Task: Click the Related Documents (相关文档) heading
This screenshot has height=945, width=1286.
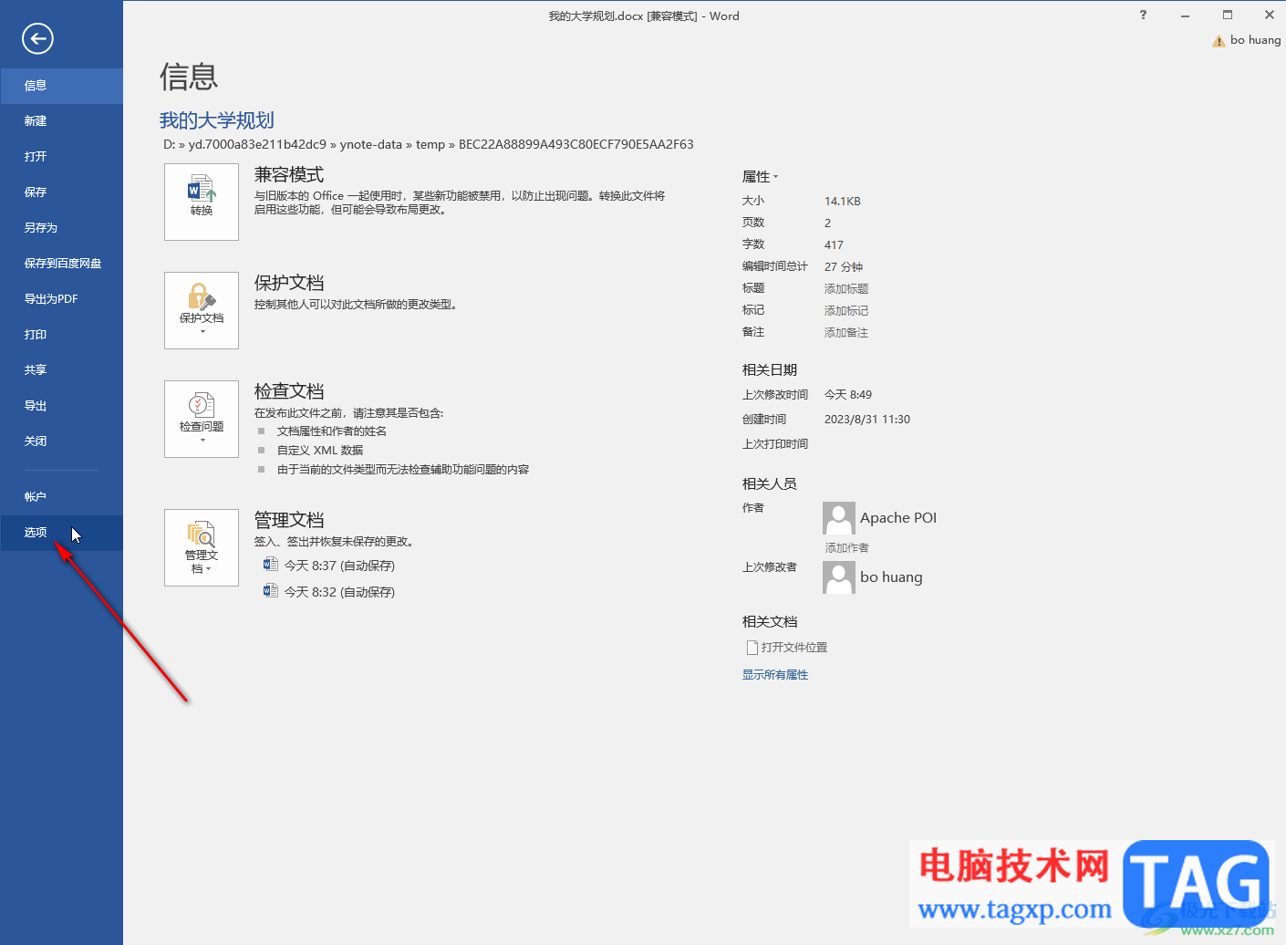Action: click(770, 622)
